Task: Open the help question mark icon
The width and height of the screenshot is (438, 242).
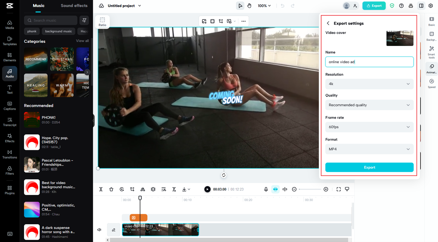Action: click(x=401, y=5)
